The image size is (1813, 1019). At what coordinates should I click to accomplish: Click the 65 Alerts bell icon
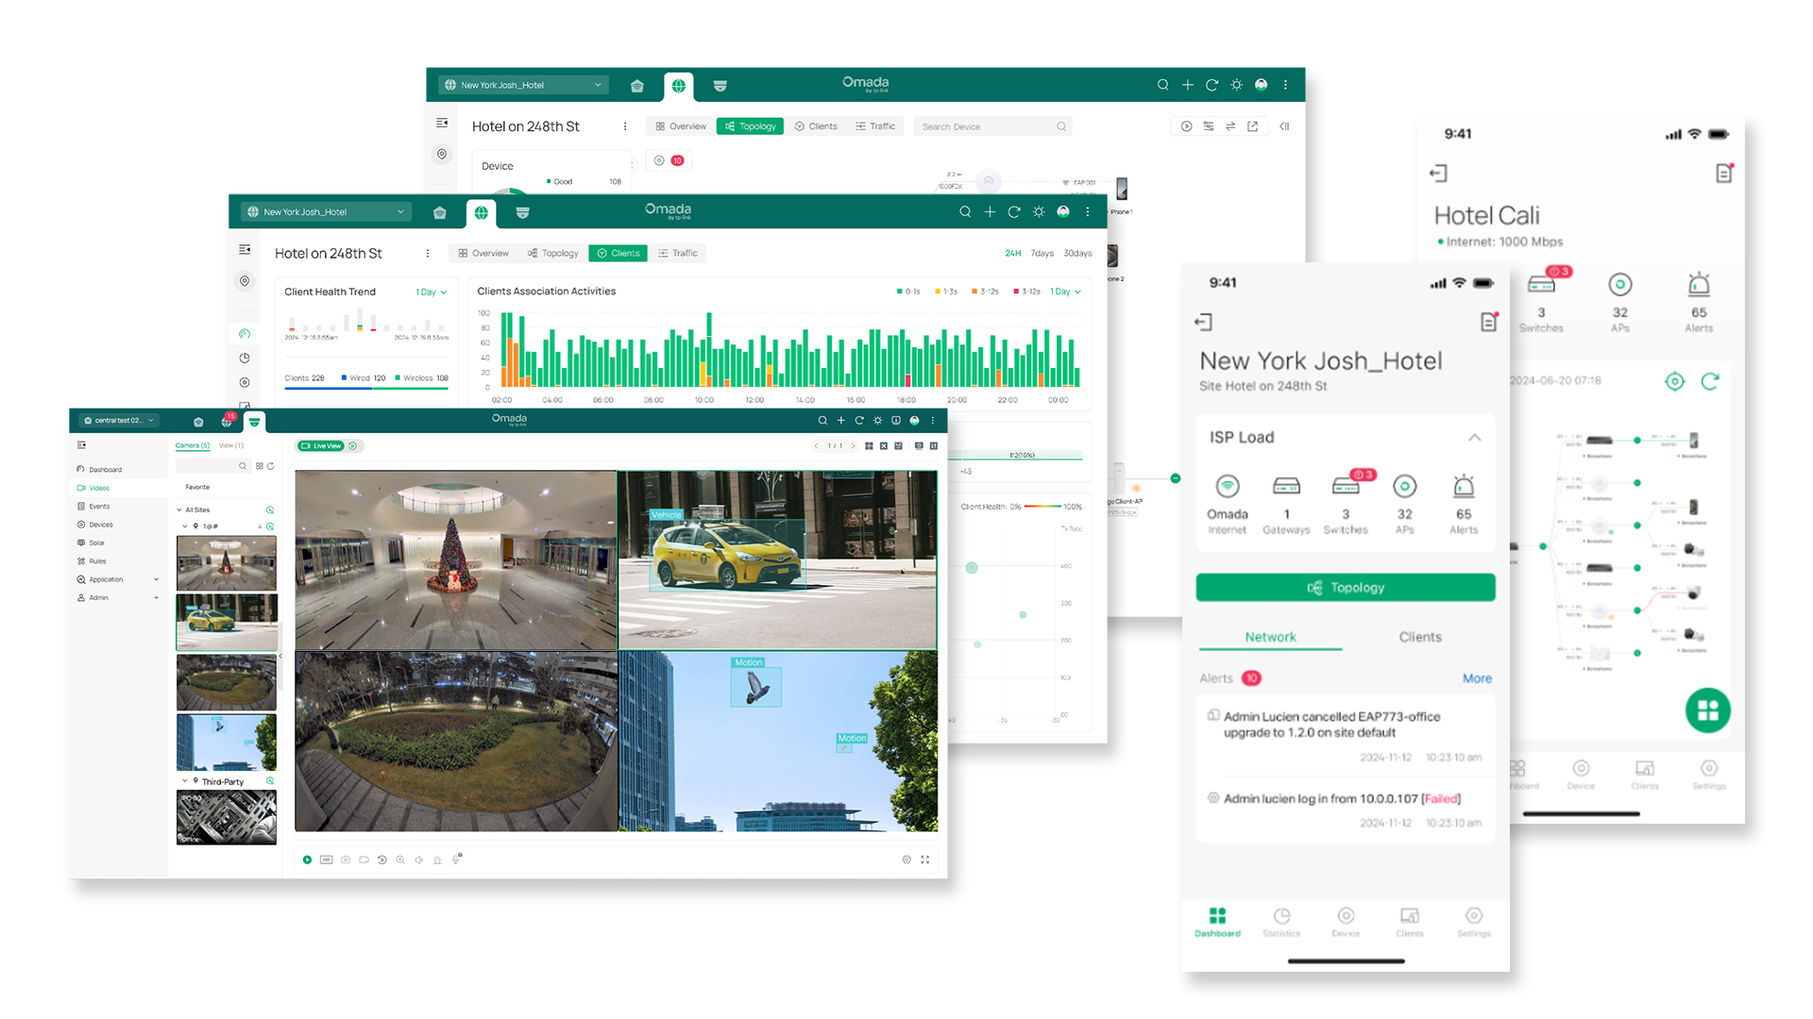1463,487
